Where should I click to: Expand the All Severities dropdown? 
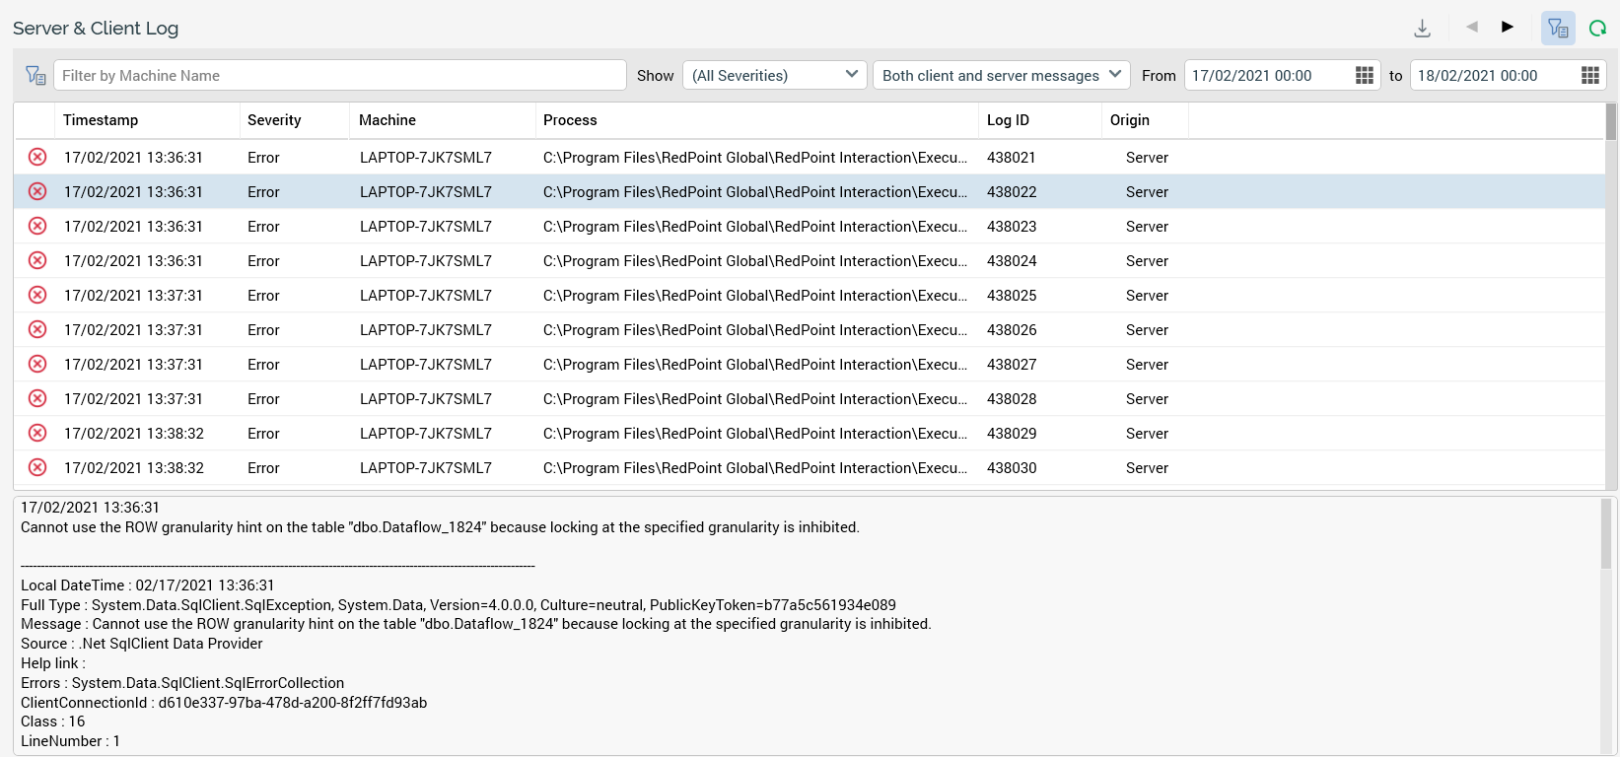point(774,76)
